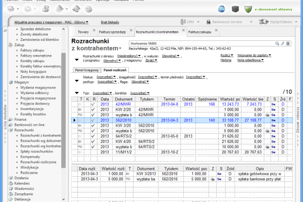The image size is (303, 202).
Task: Click the dark cube icon in toolbar
Action: (235, 9)
